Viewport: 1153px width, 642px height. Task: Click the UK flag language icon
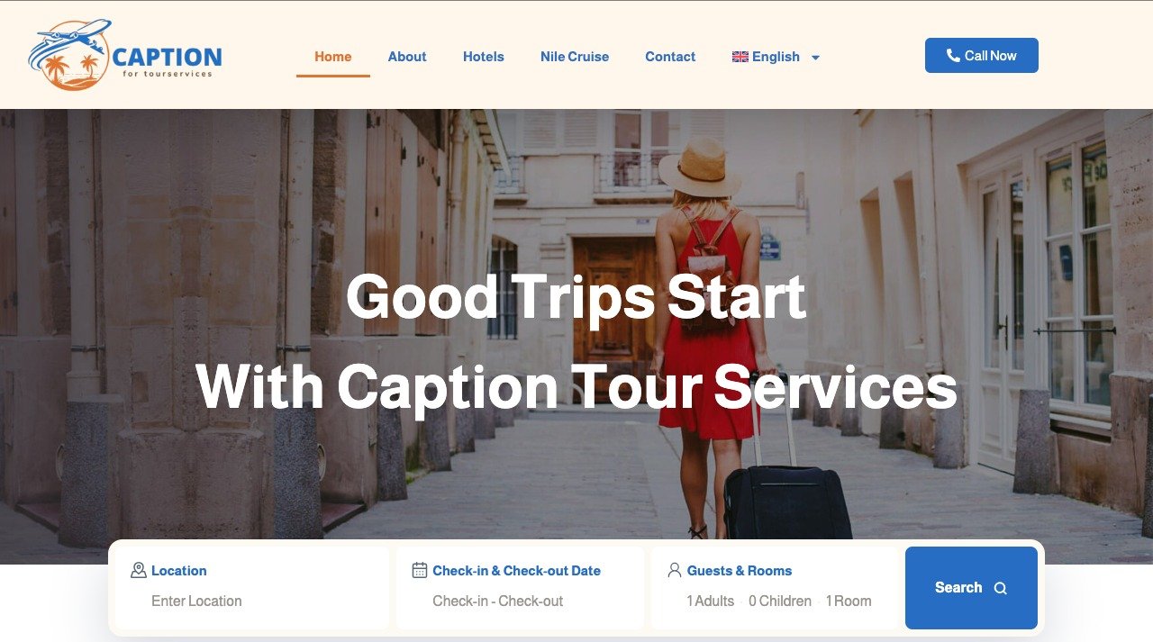(x=740, y=57)
